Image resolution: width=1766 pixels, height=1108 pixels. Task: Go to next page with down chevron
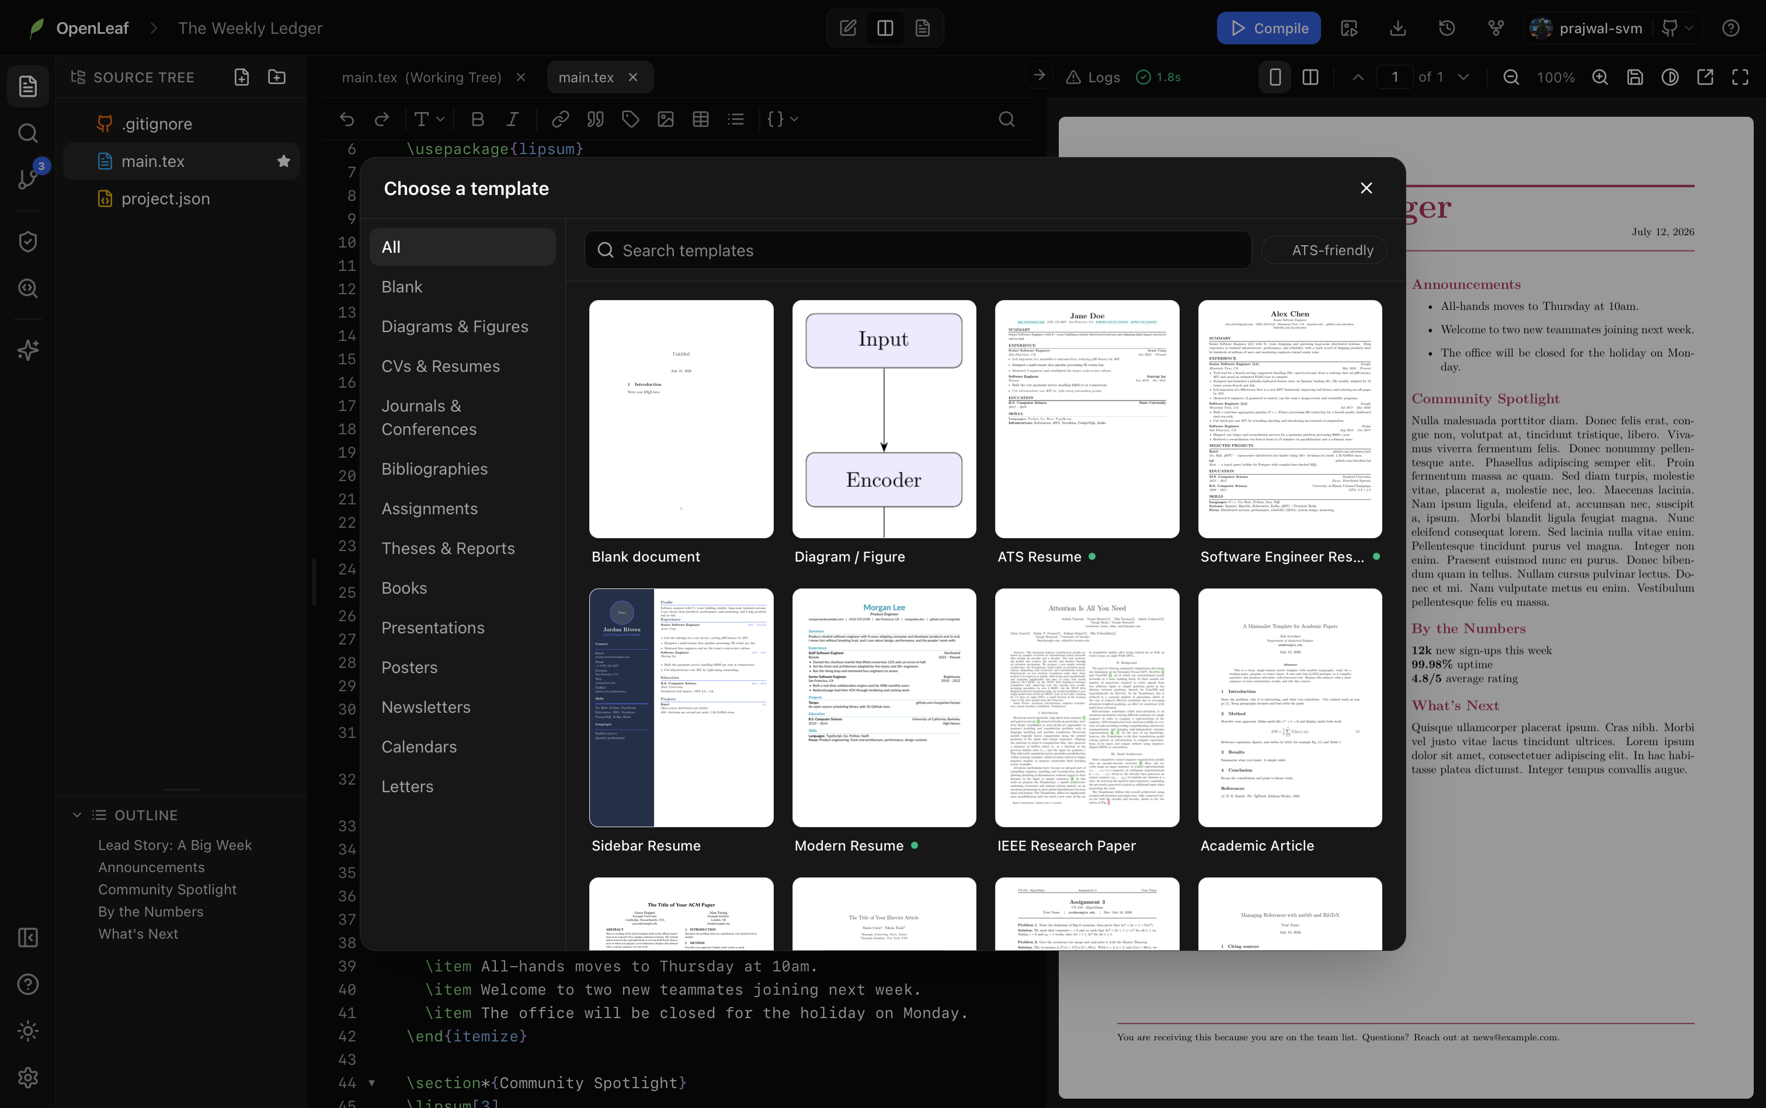[1463, 77]
